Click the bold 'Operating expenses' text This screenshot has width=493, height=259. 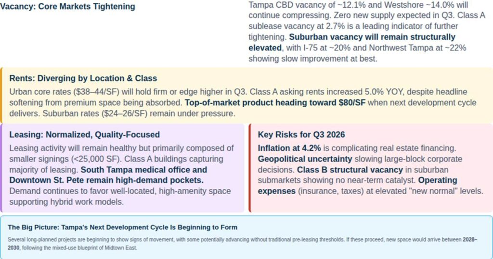click(437, 181)
